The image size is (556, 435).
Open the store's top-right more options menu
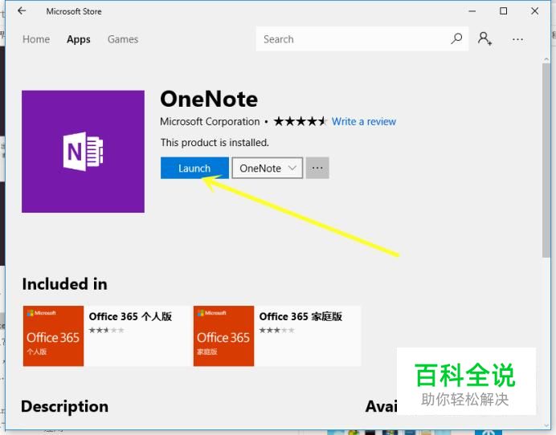click(517, 39)
